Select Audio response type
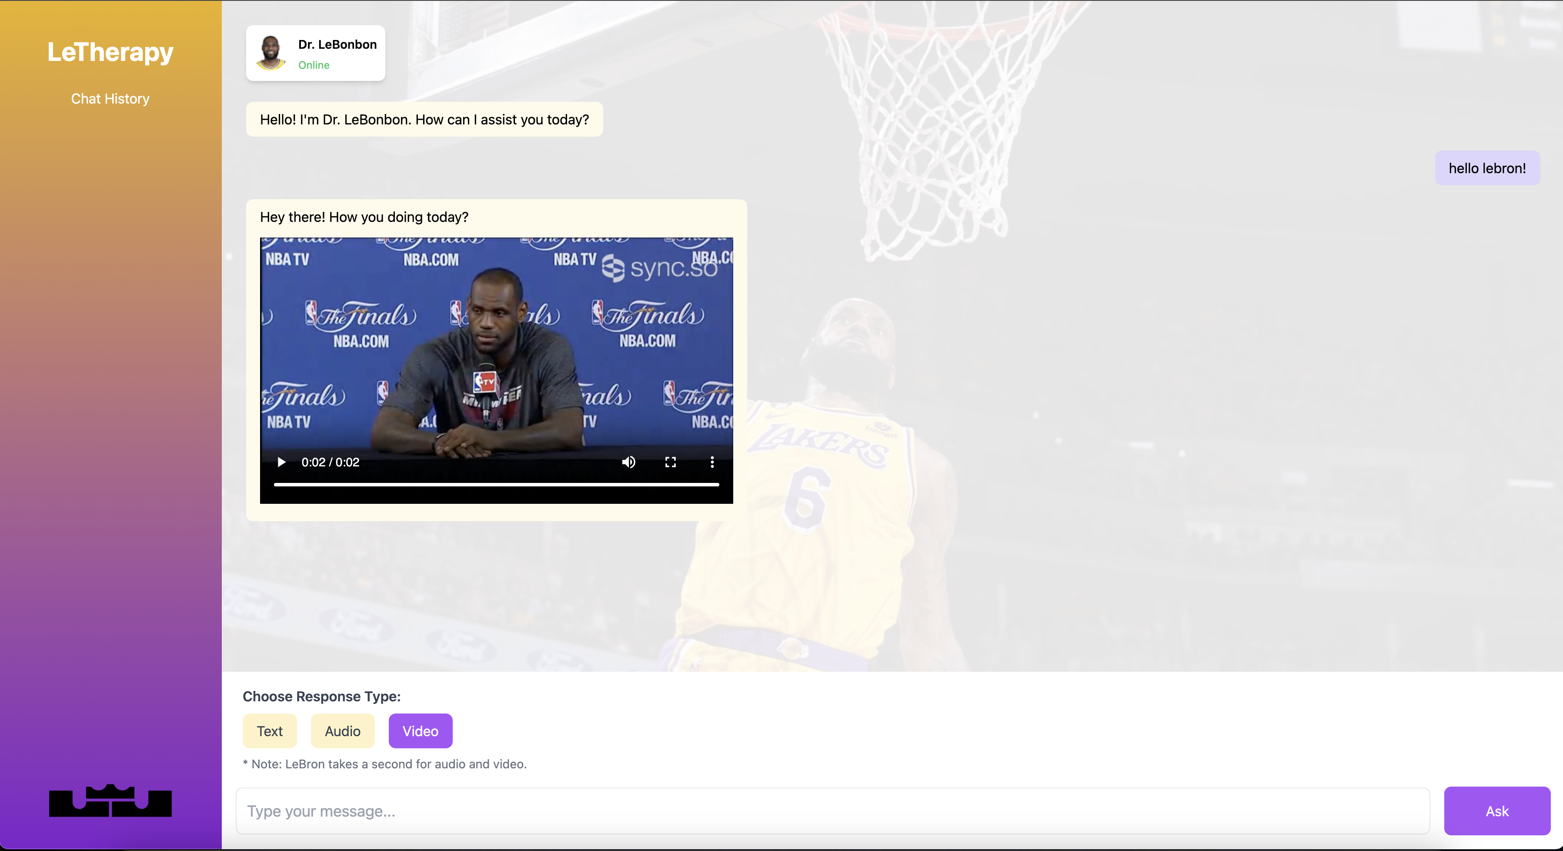This screenshot has height=851, width=1563. (x=342, y=731)
